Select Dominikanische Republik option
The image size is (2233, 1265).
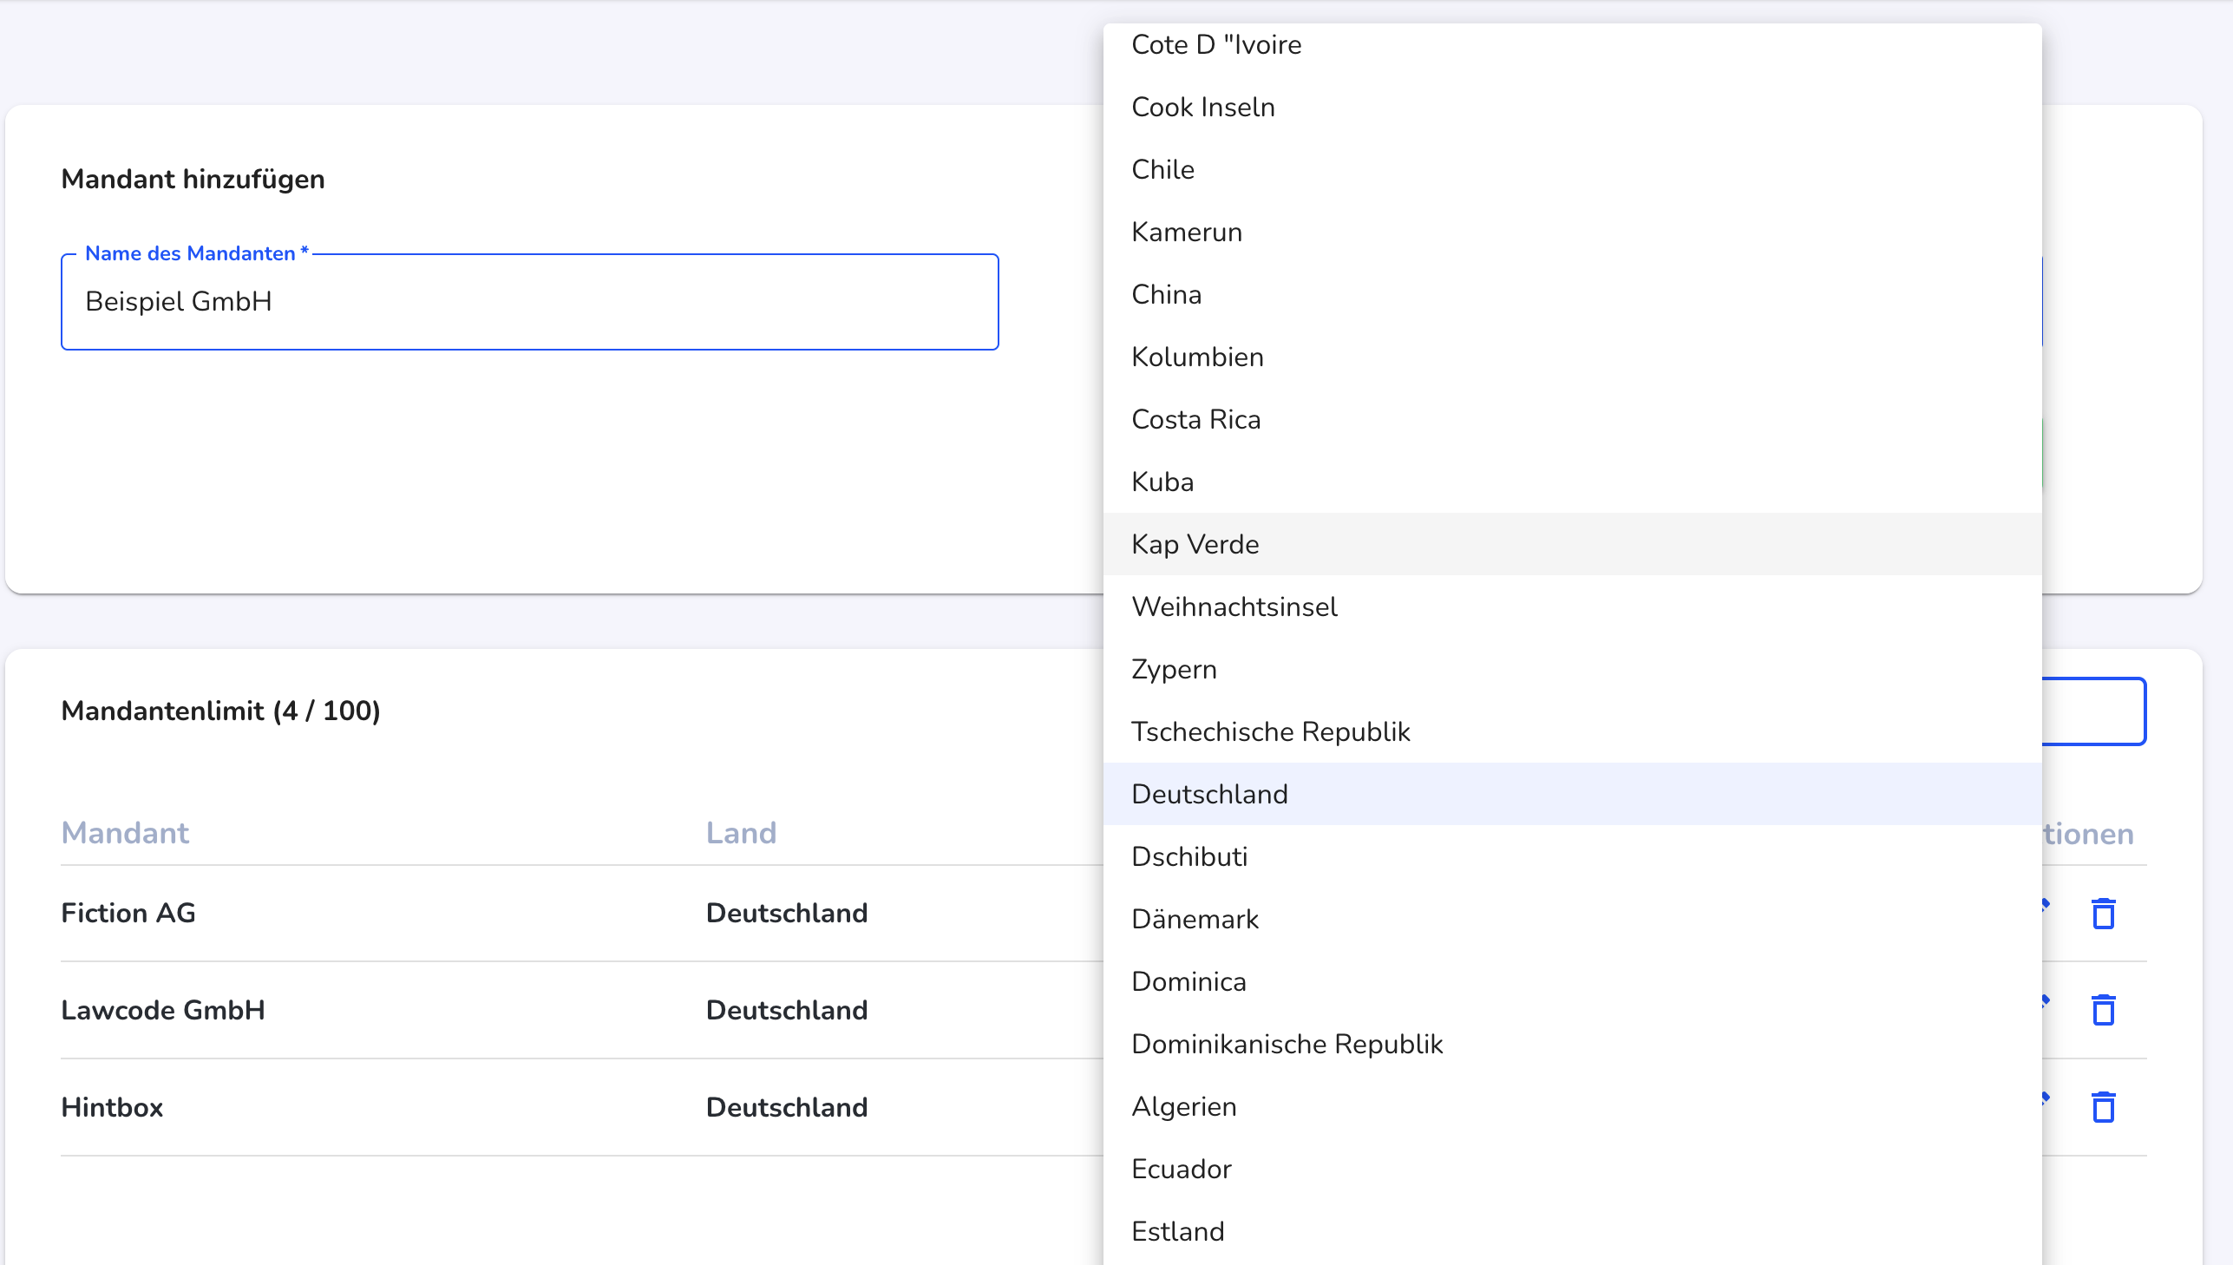tap(1572, 1045)
